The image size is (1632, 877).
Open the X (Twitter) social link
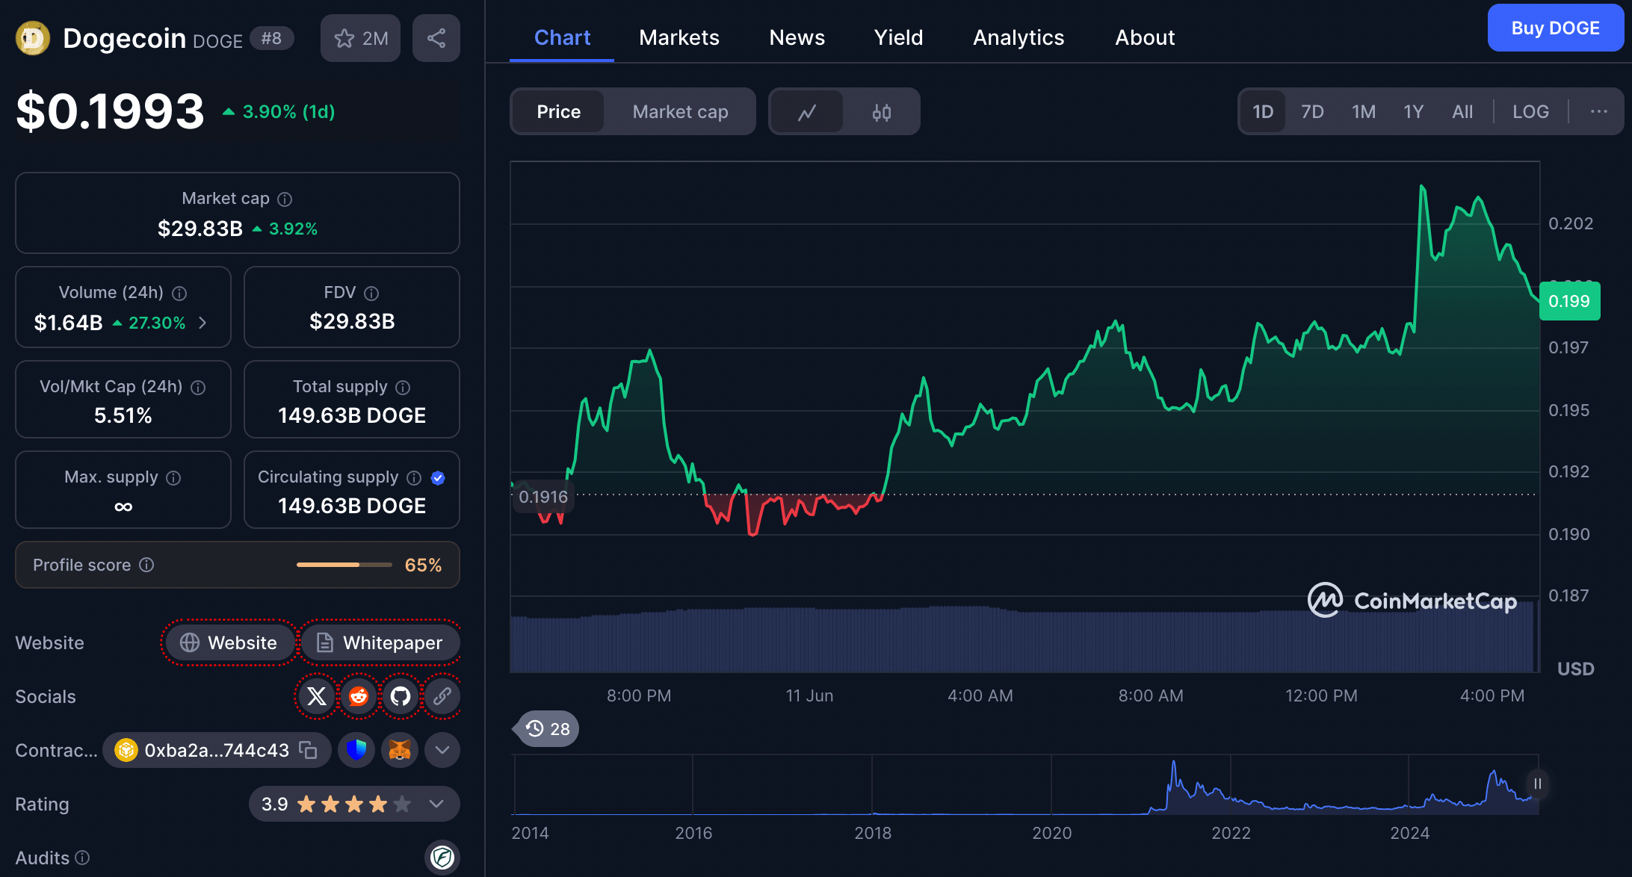click(x=317, y=696)
